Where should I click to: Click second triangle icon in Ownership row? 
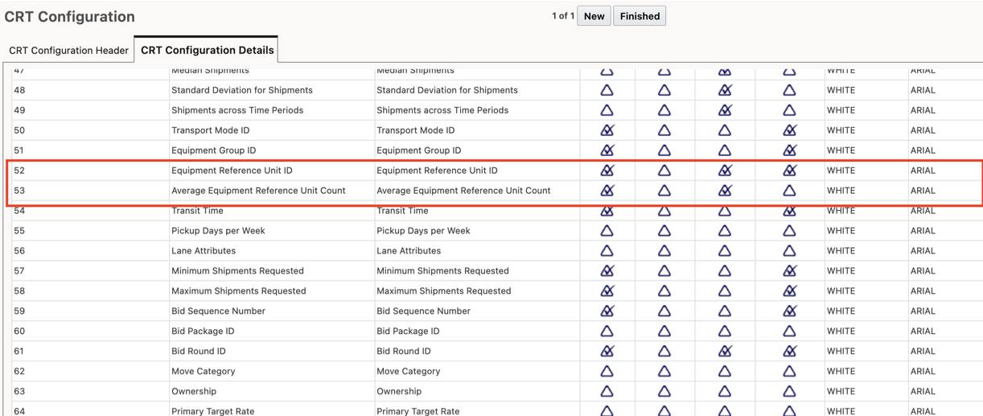[664, 392]
